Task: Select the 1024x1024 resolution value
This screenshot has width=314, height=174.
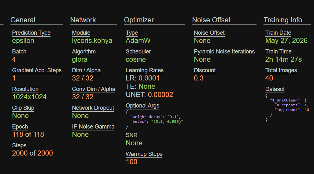Action: point(29,97)
